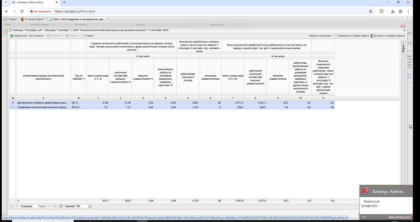Switch to the Главная tab
Viewport: 420px width, 222px height.
[x=10, y=19]
